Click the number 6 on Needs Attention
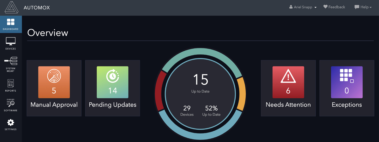This screenshot has height=142, width=379. [x=288, y=91]
